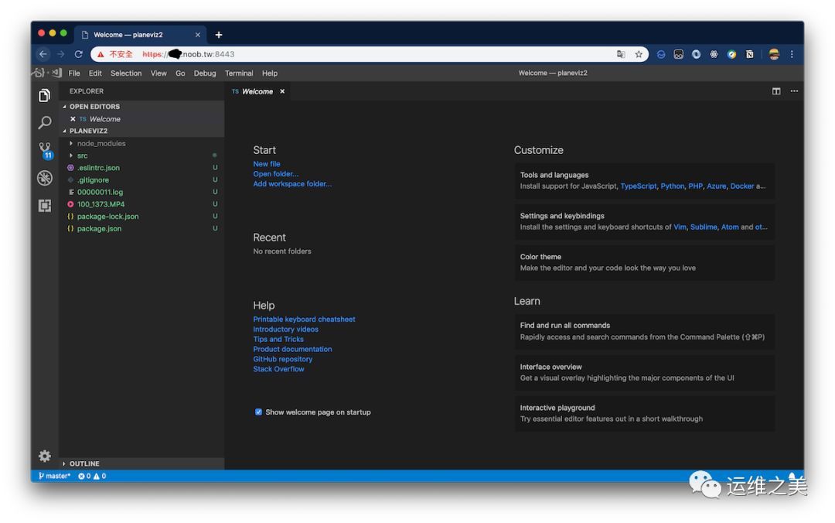The image size is (835, 523).
Task: Click the New file link
Action: [x=267, y=164]
